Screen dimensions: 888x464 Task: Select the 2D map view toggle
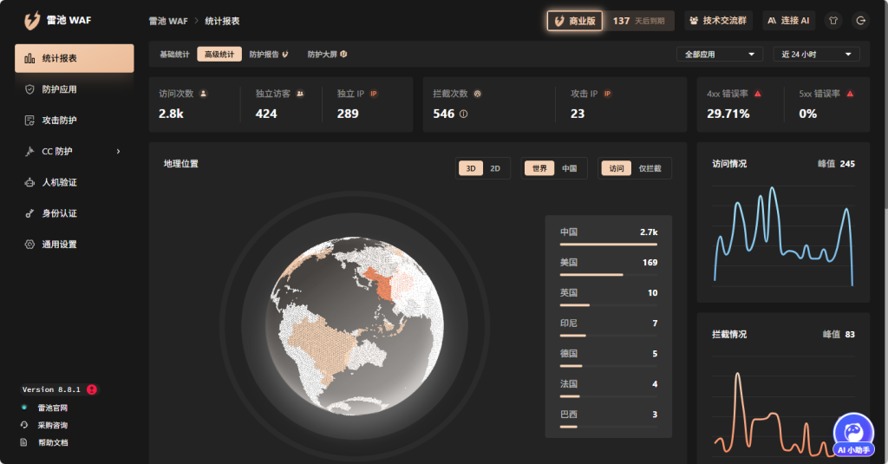[x=495, y=168]
